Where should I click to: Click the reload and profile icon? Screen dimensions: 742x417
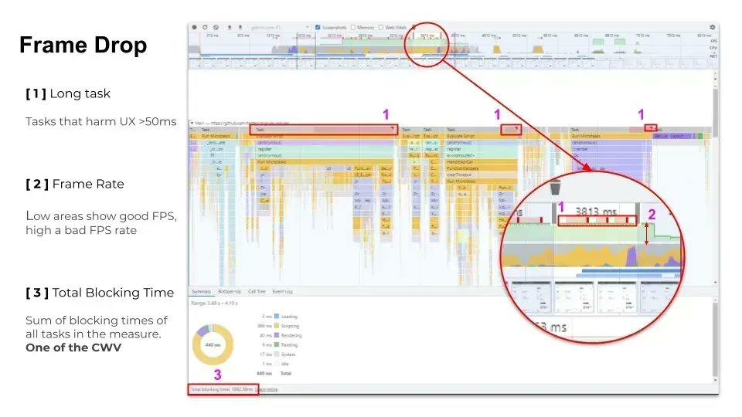coord(205,28)
